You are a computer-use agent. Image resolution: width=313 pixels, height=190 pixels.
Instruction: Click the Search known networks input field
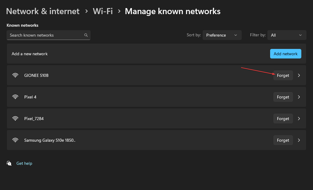45,35
